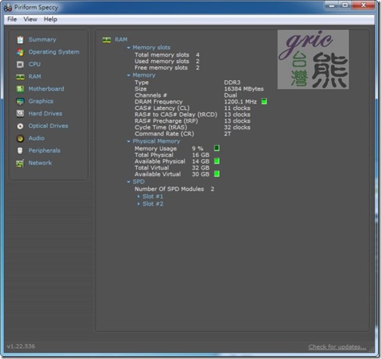The image size is (381, 359).
Task: Select the Peripherals icon
Action: pyautogui.click(x=20, y=151)
